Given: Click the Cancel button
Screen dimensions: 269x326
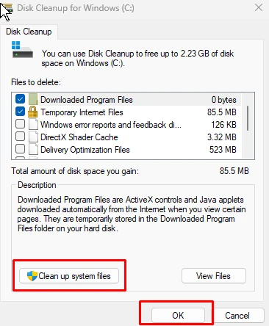Looking at the screenshot, I should coord(237,316).
